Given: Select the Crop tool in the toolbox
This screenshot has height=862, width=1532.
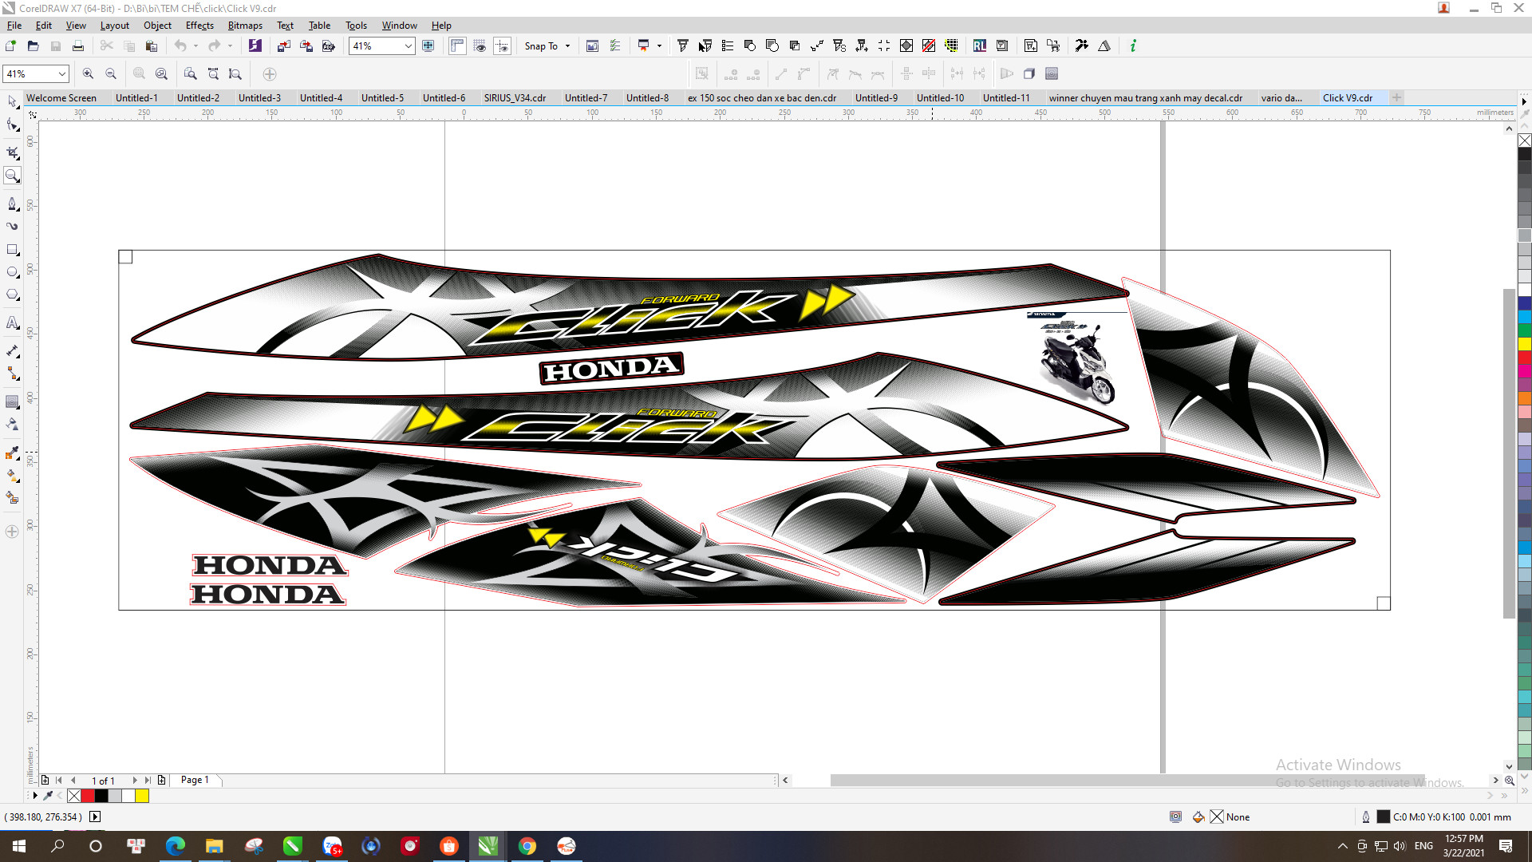Looking at the screenshot, I should (x=13, y=152).
